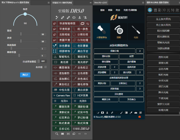
Task: Click the gradient icon in Beautify bottom toolbar
Action: click(x=126, y=113)
